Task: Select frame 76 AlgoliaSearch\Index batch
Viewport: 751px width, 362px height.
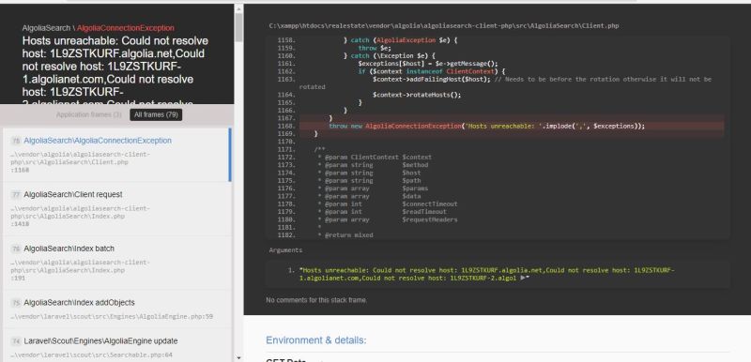Action: [116, 263]
